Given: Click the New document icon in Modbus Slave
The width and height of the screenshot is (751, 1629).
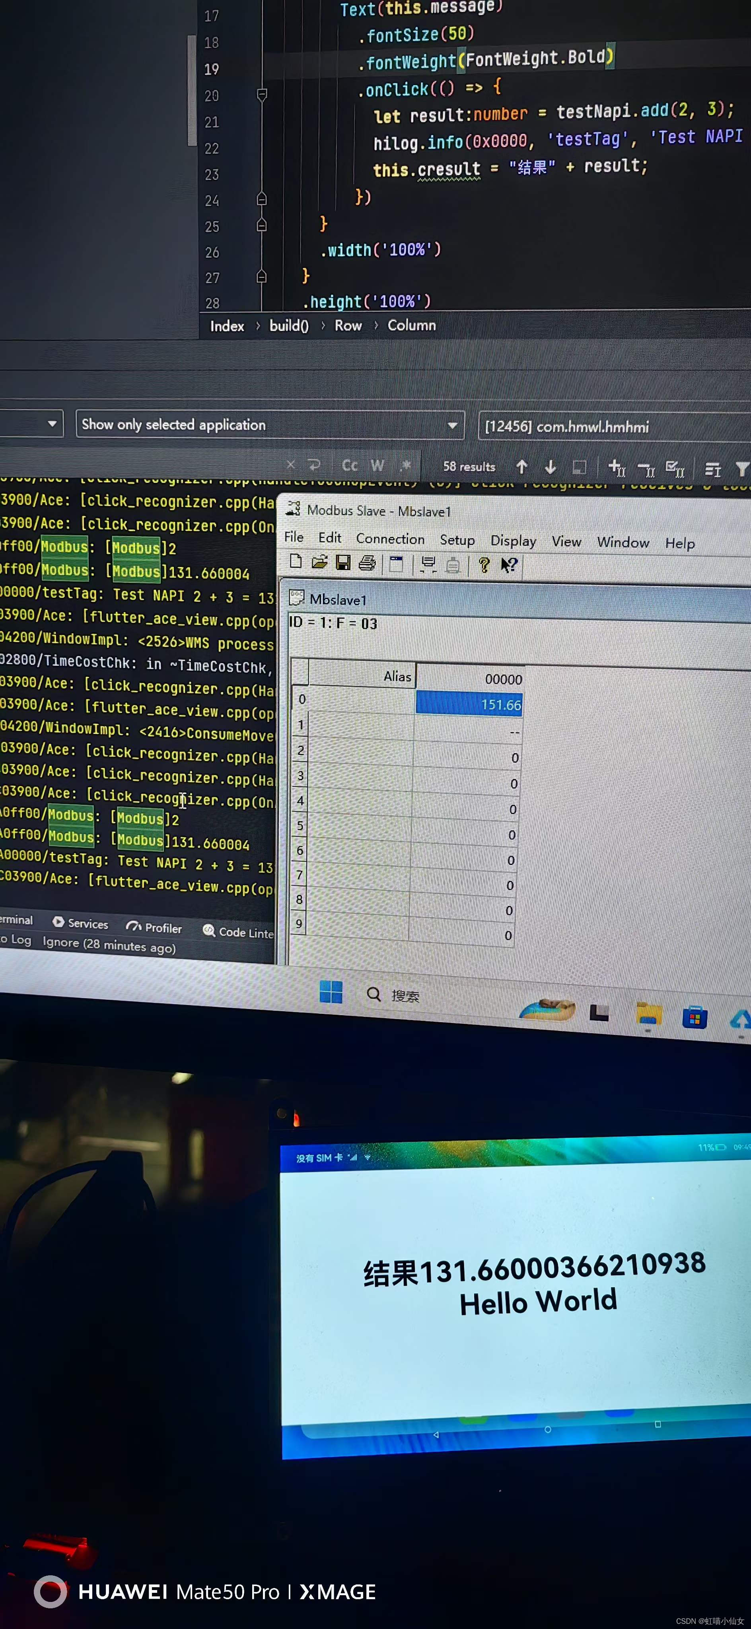Looking at the screenshot, I should click(x=296, y=561).
